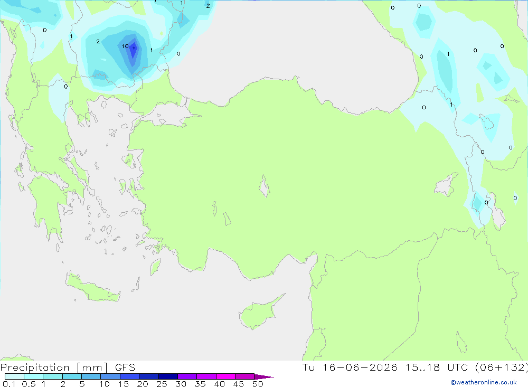Click the 5–10 mm legend color swatch
This screenshot has height=387, width=528.
pyautogui.click(x=91, y=376)
